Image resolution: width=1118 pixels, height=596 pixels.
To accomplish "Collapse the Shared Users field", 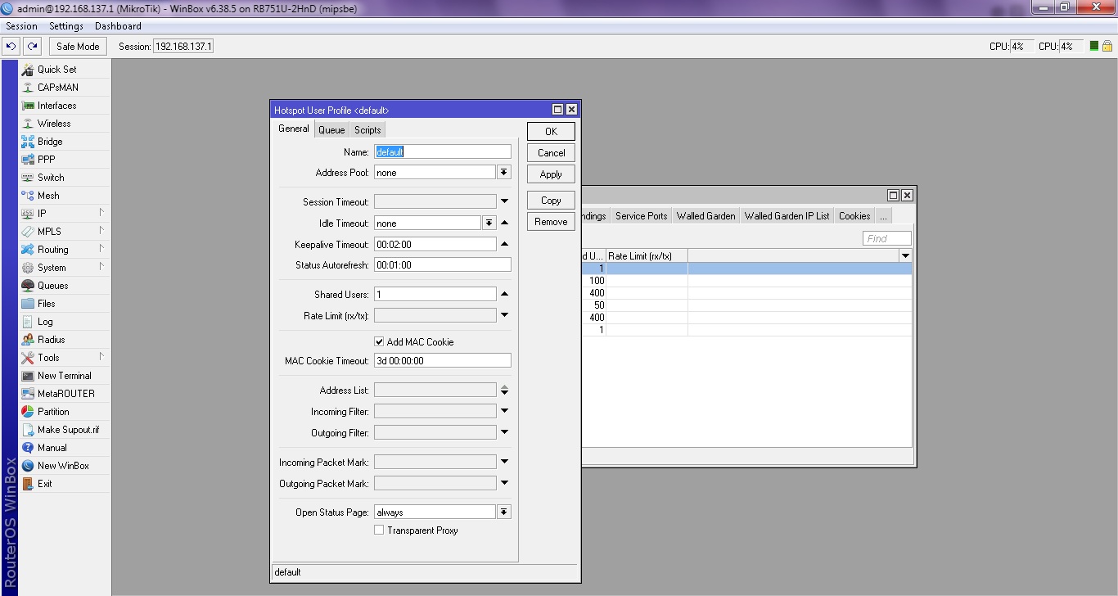I will 505,294.
